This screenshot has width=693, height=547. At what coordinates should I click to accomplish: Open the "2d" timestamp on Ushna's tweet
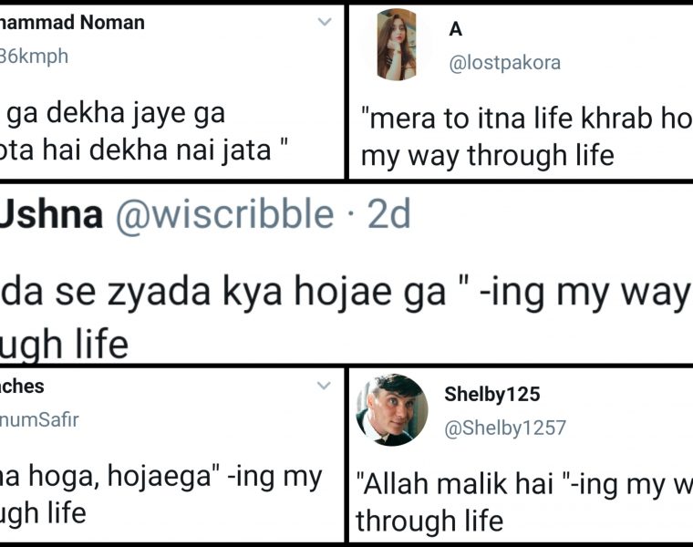click(388, 213)
